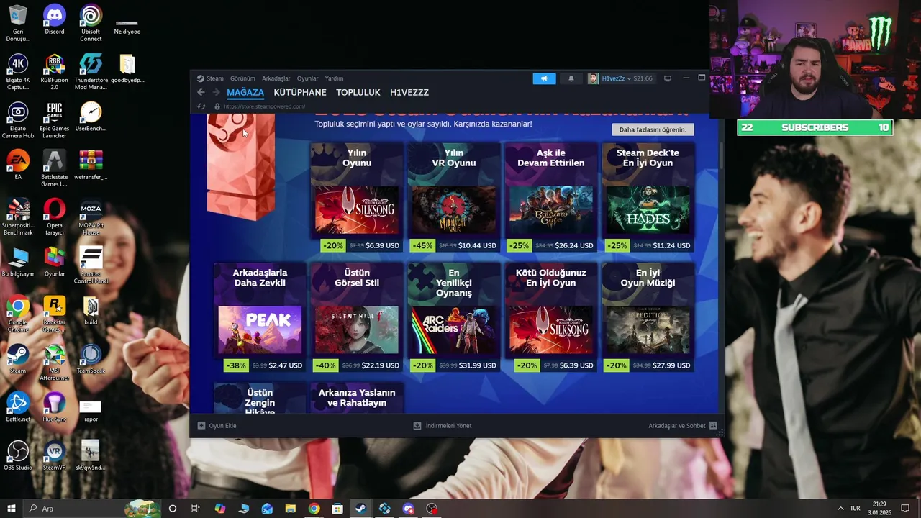
Task: Click the $31.99 USD price tag
Action: tap(477, 365)
